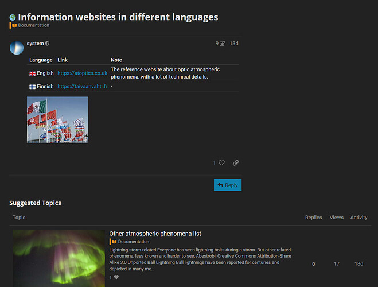Click the heart icon under the suggested topic excerpt
Image resolution: width=378 pixels, height=287 pixels.
(x=116, y=277)
